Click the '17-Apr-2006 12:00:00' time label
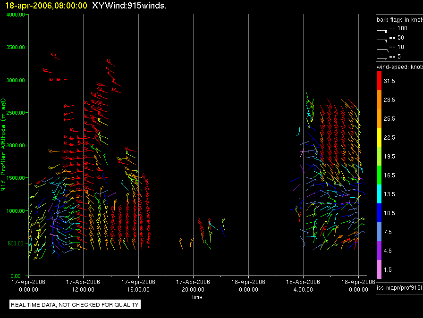This screenshot has height=318, width=423. 83,285
